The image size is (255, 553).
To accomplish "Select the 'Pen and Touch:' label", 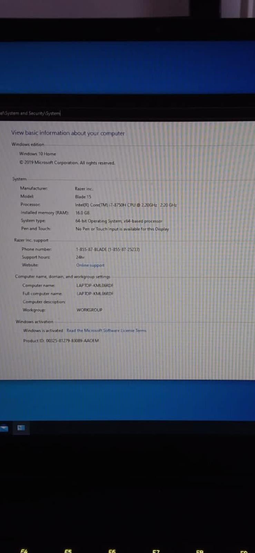I will coord(36,229).
